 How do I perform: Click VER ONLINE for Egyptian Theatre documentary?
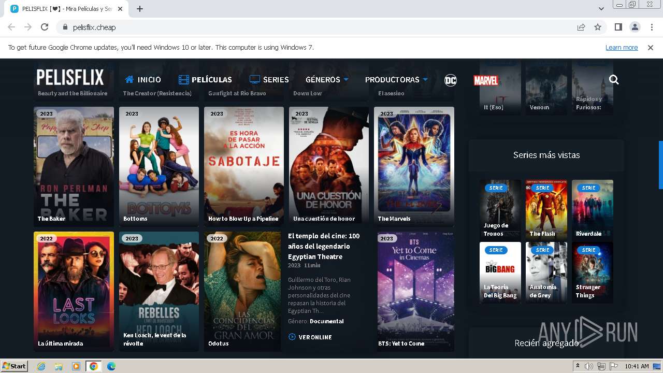310,337
